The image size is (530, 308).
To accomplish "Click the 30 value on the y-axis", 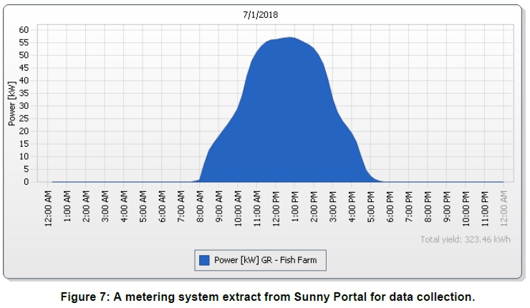I will click(x=24, y=106).
